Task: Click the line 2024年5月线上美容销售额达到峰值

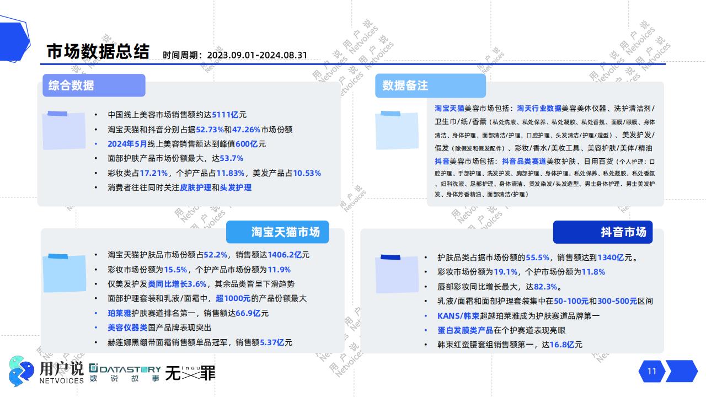Action: [x=187, y=144]
